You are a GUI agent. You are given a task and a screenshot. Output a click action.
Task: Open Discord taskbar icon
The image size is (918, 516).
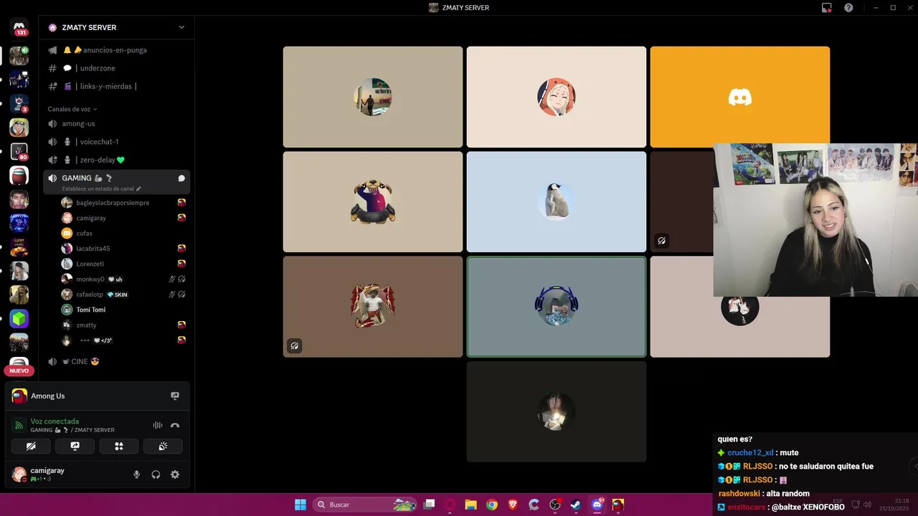597,505
